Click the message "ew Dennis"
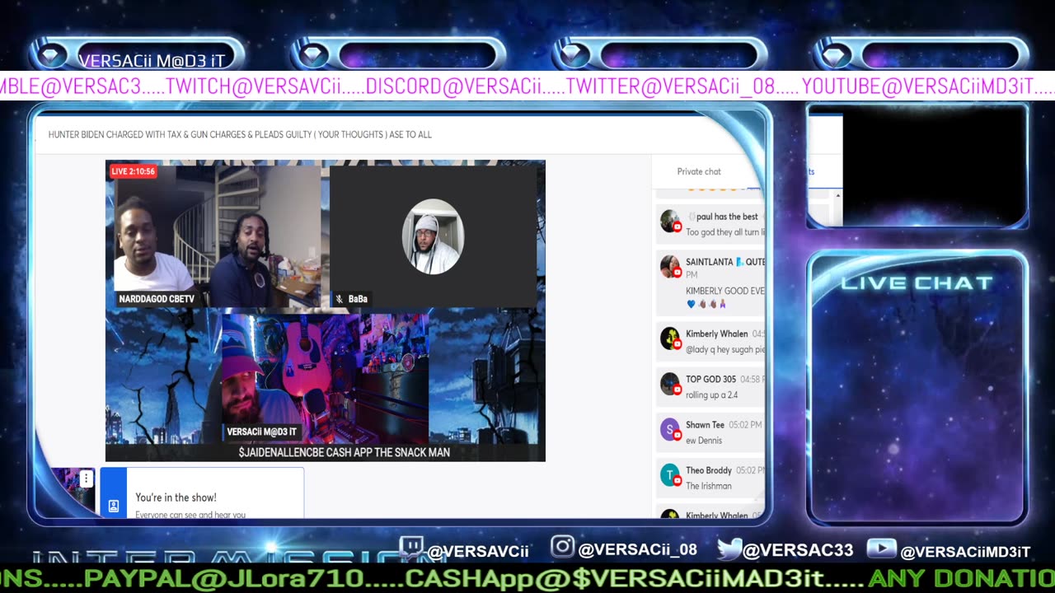The height and width of the screenshot is (593, 1055). coord(703,441)
